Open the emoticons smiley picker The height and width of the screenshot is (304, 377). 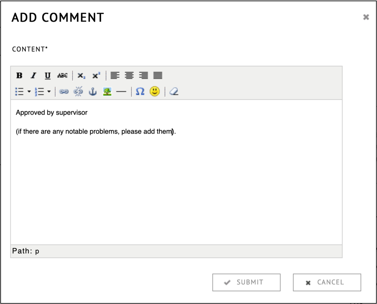(x=154, y=92)
